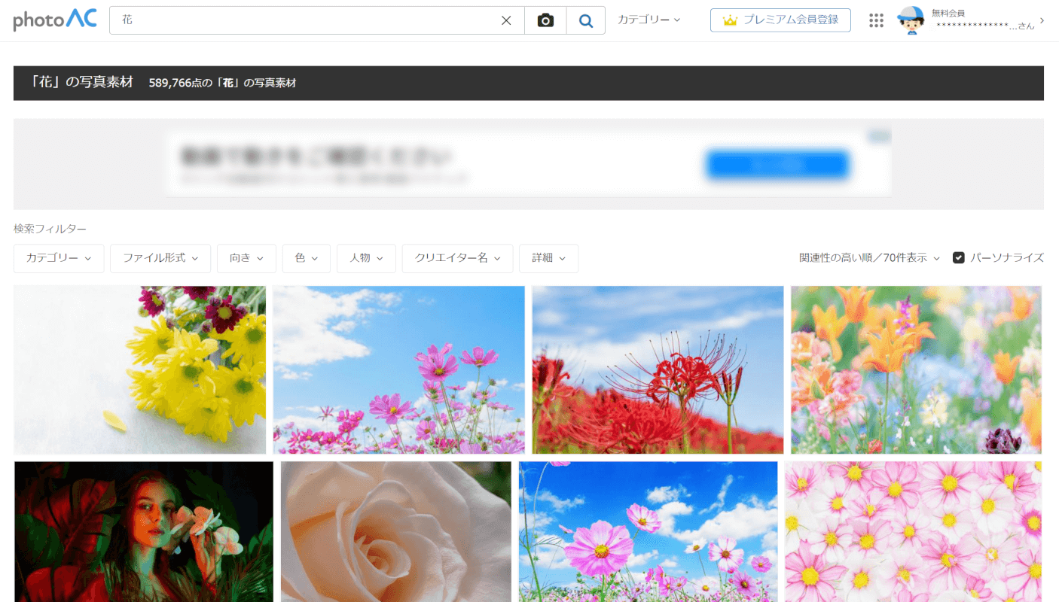Viewport: 1059px width, 602px height.
Task: Run search with the magnifying glass icon
Action: [x=586, y=20]
